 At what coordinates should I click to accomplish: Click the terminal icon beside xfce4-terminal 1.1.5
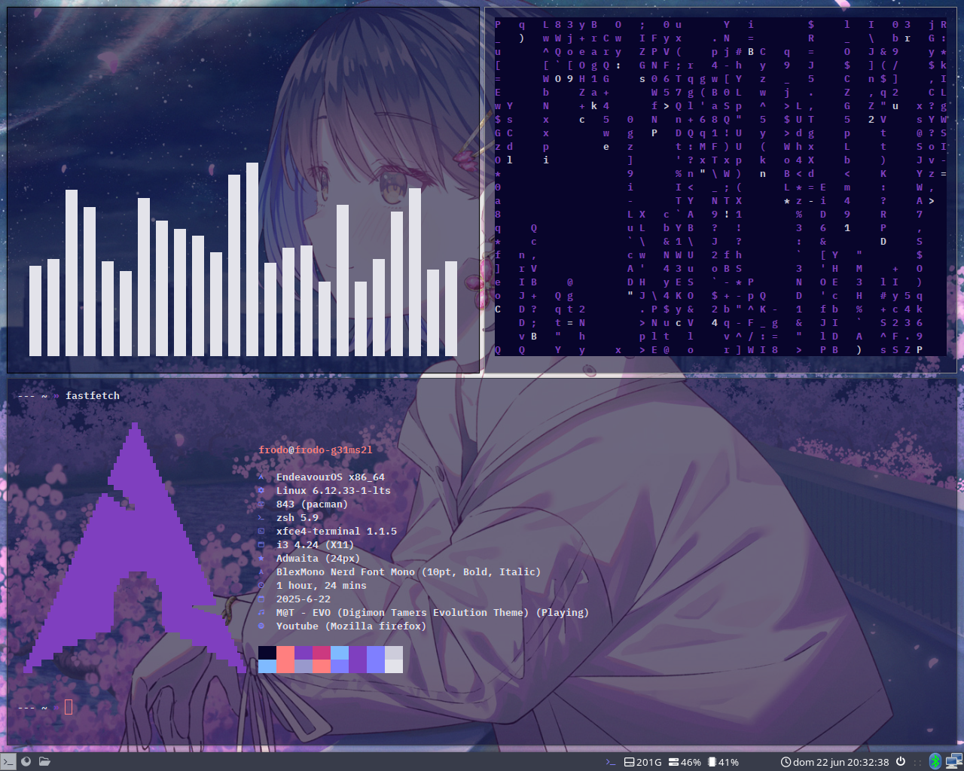261,532
